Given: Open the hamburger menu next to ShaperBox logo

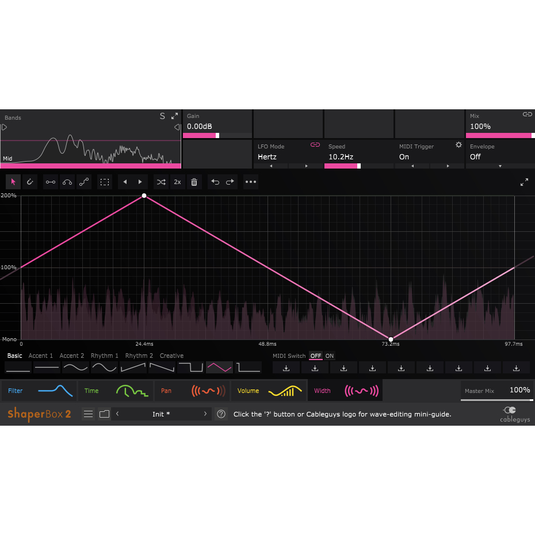Looking at the screenshot, I should pos(89,414).
